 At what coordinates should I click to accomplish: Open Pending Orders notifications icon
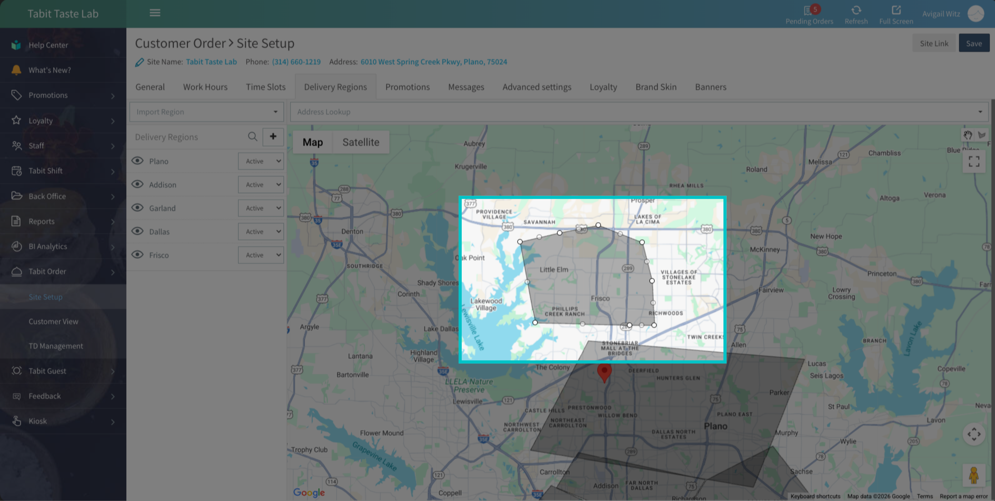(808, 11)
